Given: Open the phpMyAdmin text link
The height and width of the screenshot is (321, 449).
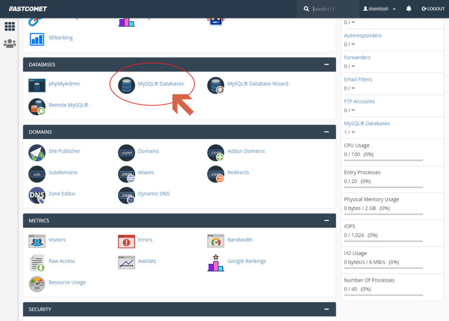Looking at the screenshot, I should (x=64, y=84).
